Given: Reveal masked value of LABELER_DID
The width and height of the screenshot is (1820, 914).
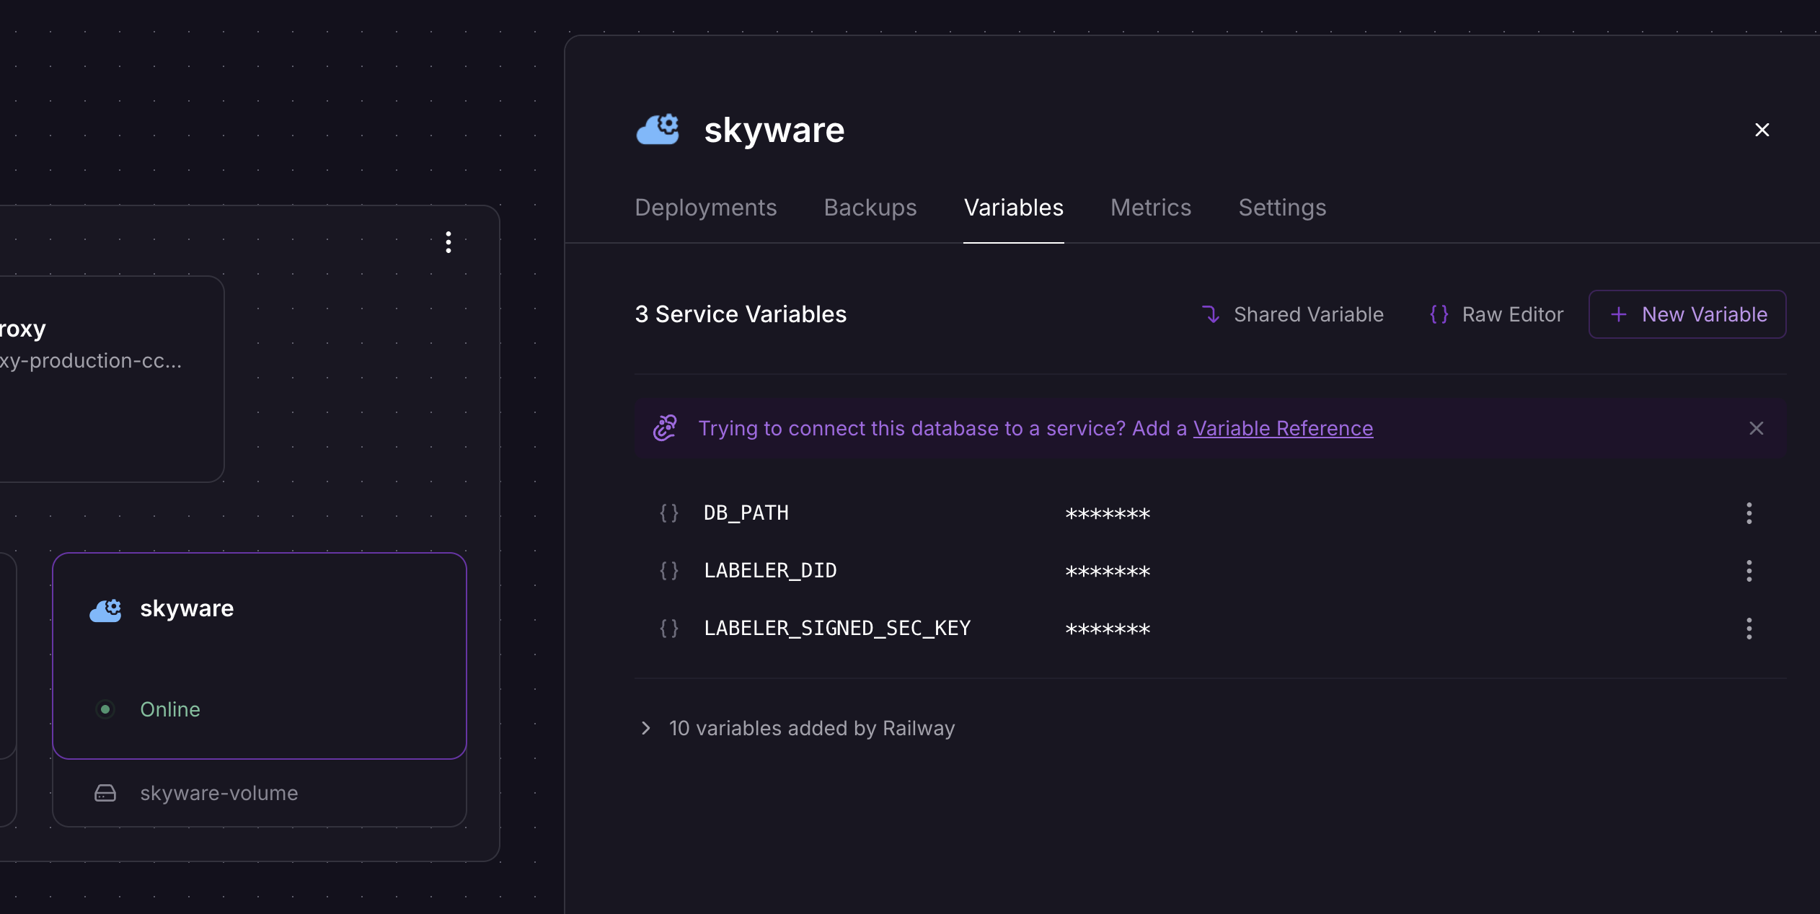Looking at the screenshot, I should 1108,572.
